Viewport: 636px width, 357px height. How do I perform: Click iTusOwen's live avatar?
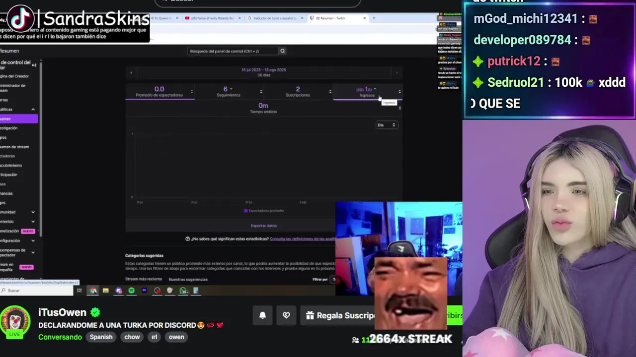pos(16,322)
